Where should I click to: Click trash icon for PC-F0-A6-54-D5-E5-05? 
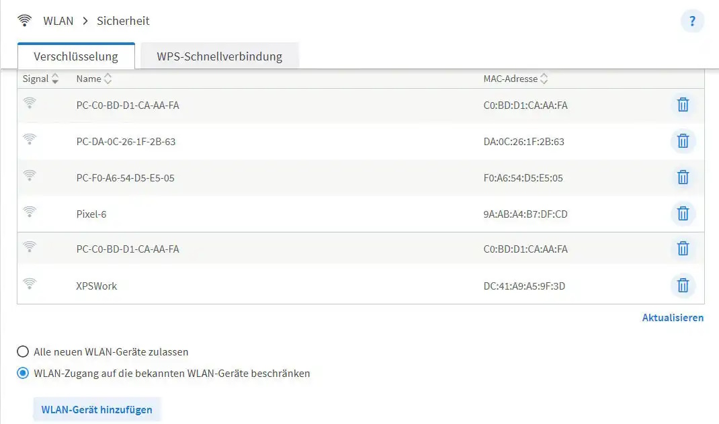[x=683, y=177]
